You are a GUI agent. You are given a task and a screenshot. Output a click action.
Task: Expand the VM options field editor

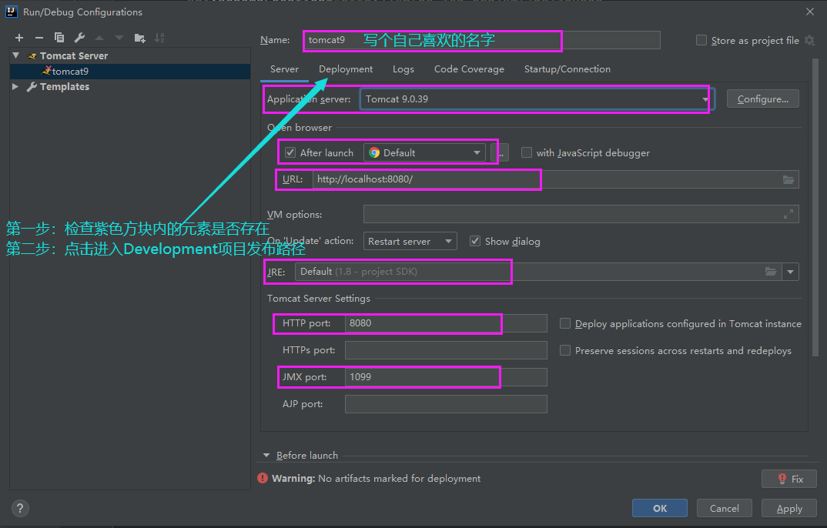coord(788,215)
